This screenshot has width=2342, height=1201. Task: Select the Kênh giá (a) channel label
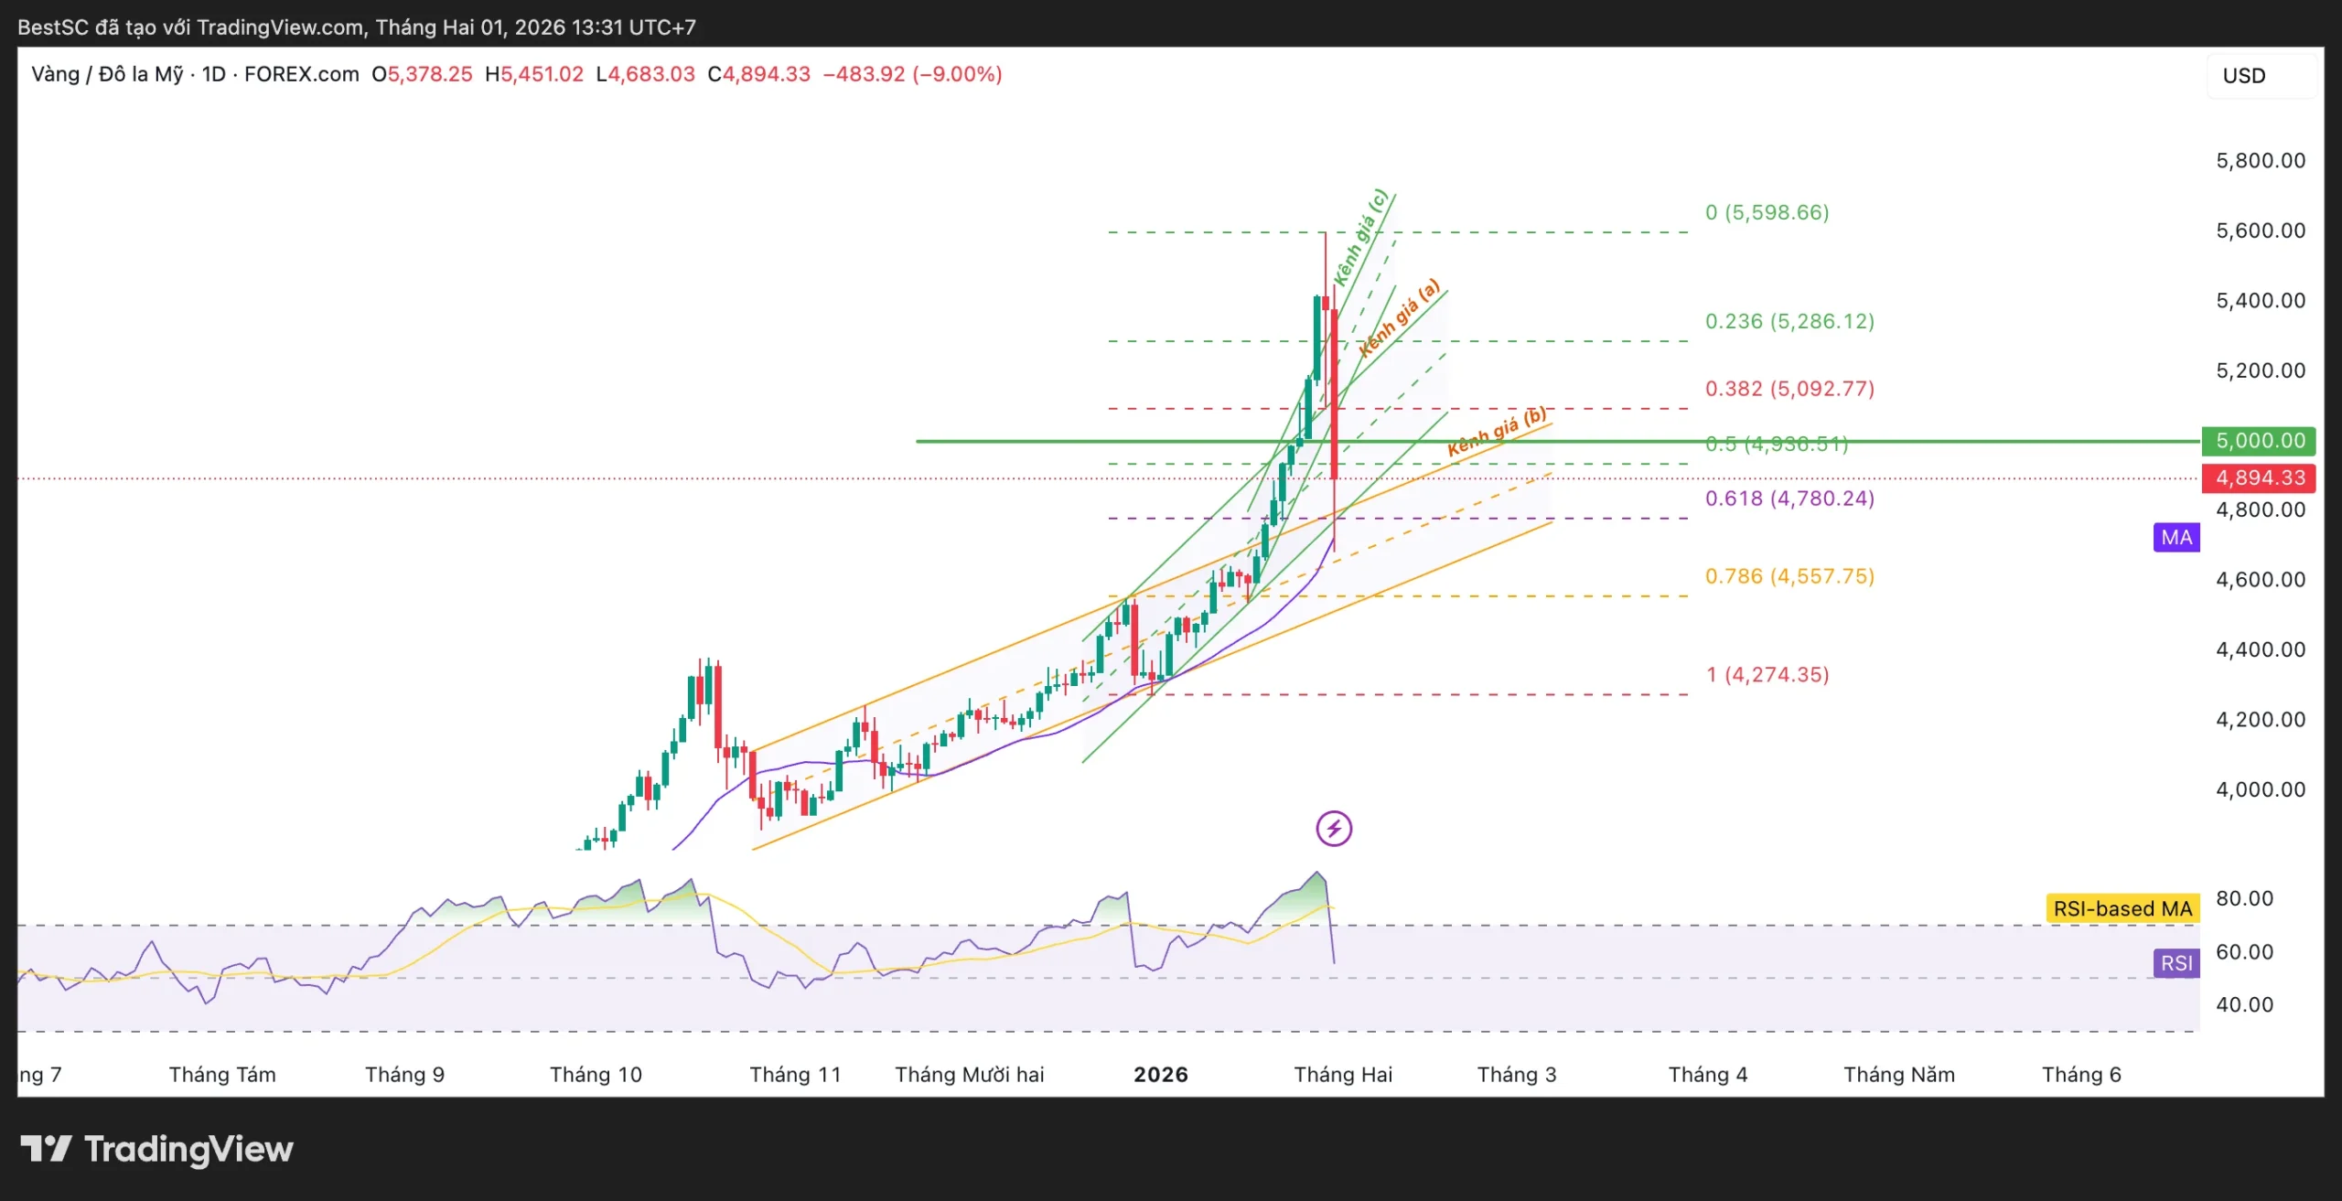1399,318
